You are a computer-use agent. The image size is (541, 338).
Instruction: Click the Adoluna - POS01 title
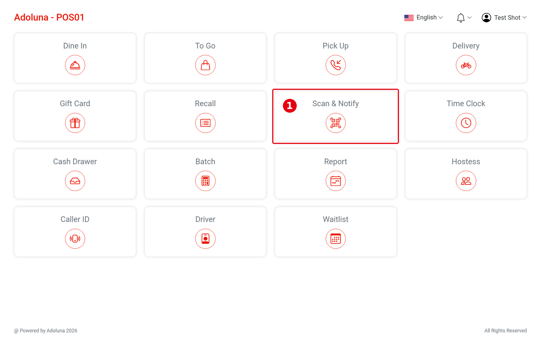click(49, 17)
